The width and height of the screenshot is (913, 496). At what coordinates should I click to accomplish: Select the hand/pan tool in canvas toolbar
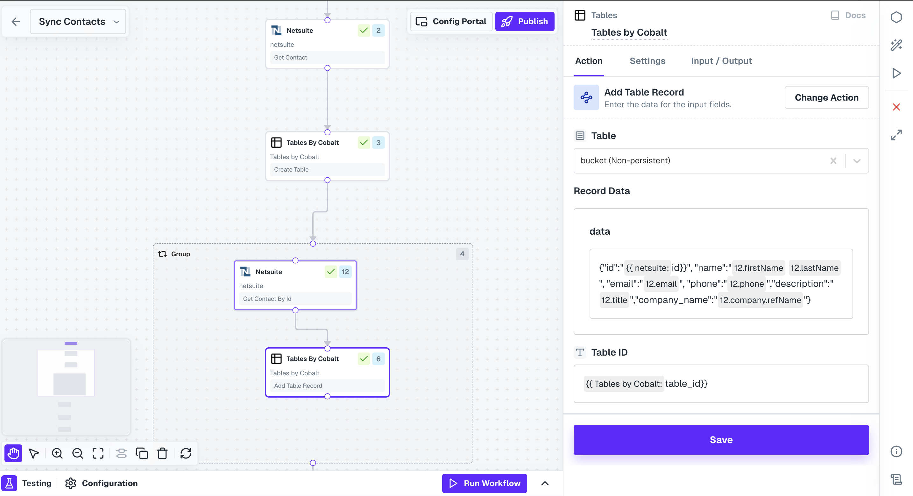[x=13, y=453]
